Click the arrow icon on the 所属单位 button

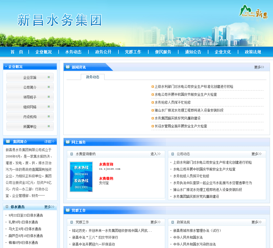pos(49,126)
